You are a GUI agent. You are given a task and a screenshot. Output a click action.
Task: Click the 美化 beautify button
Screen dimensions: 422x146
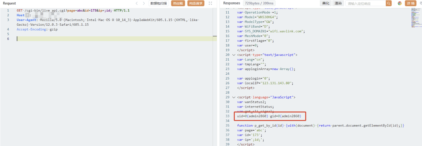tap(326, 3)
